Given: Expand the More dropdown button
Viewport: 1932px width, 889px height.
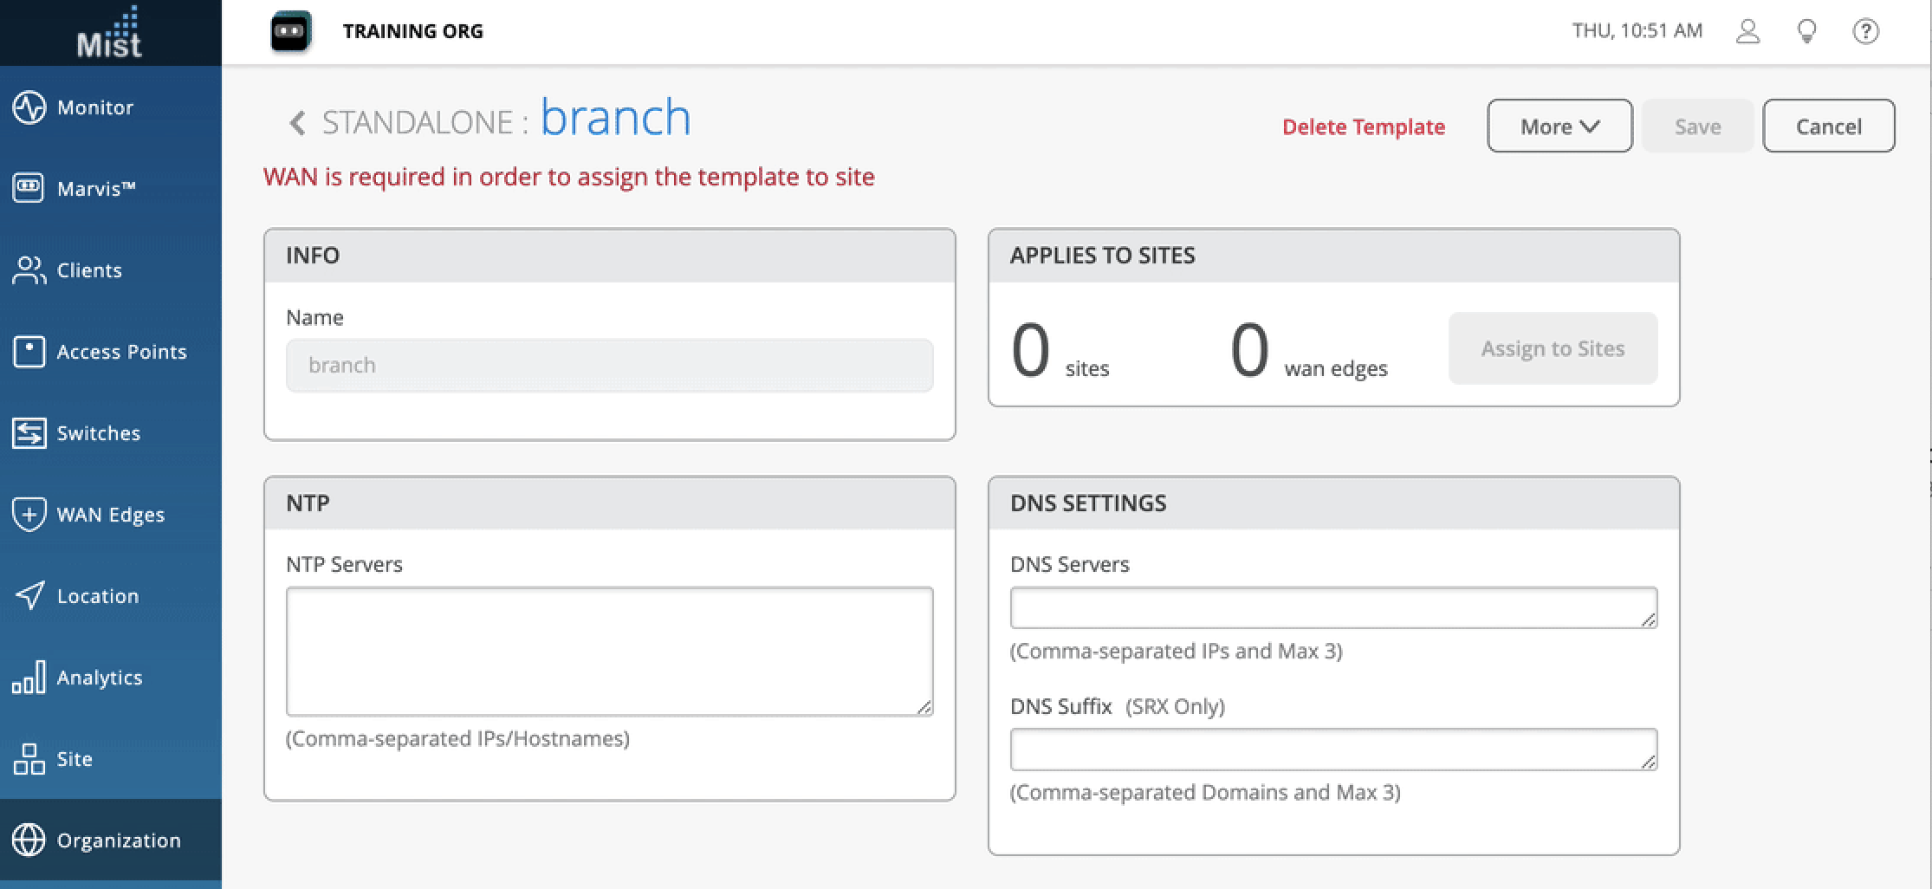Looking at the screenshot, I should (1559, 127).
